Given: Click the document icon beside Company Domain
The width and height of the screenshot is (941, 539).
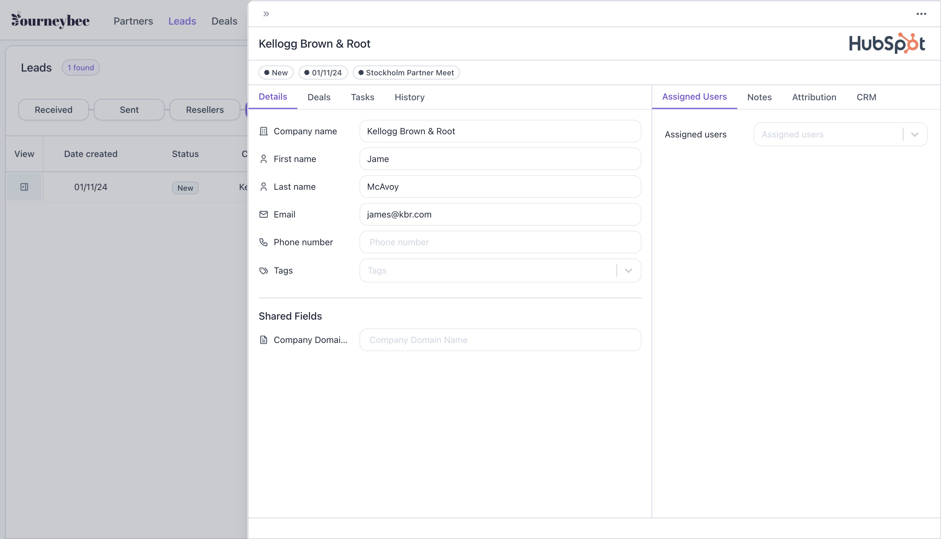Looking at the screenshot, I should pos(263,340).
